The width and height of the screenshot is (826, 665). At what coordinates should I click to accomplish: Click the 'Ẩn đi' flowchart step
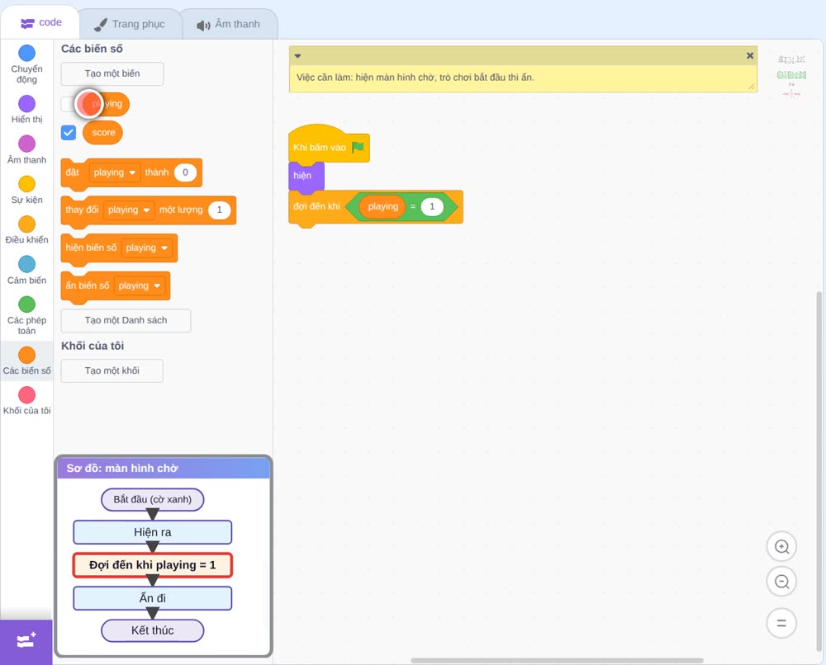tap(152, 598)
